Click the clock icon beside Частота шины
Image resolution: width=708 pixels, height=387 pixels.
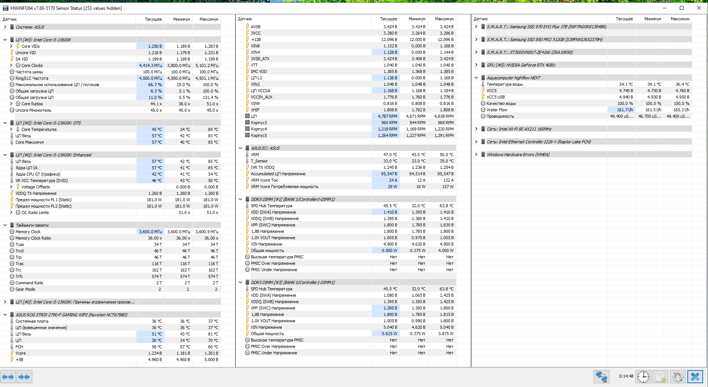click(12, 72)
